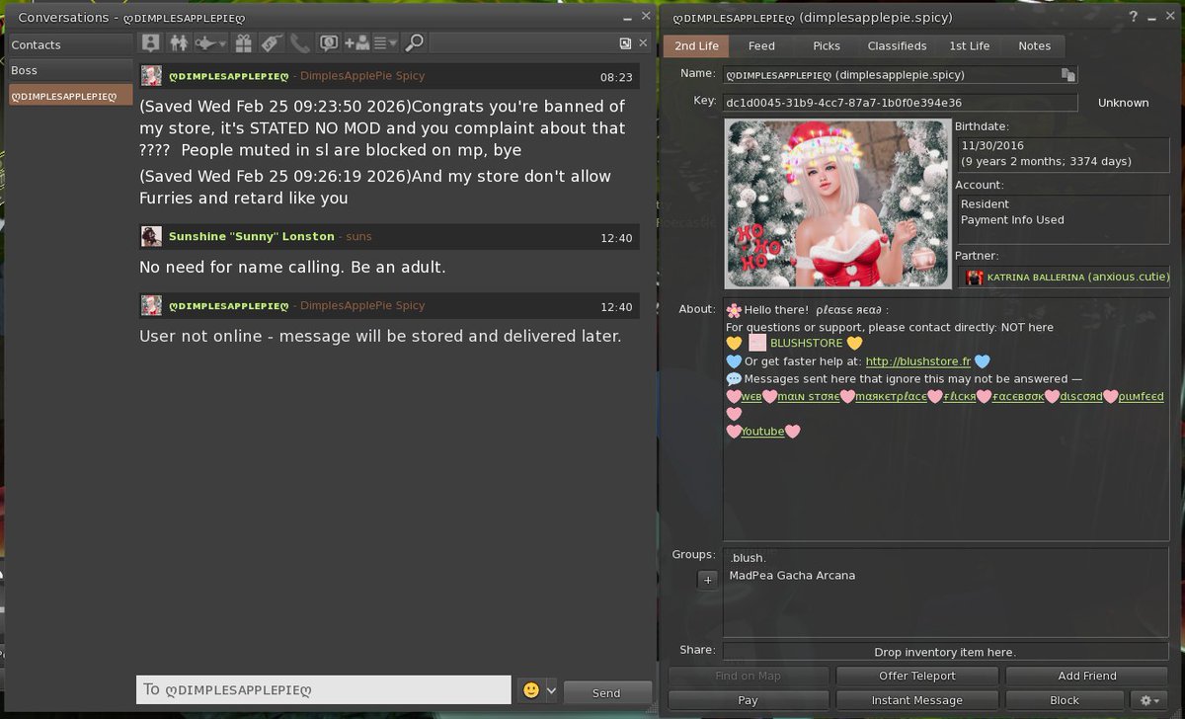
Task: Click the Send button
Action: click(606, 692)
